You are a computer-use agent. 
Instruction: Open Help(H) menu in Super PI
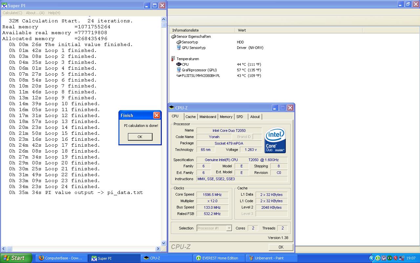[x=54, y=13]
